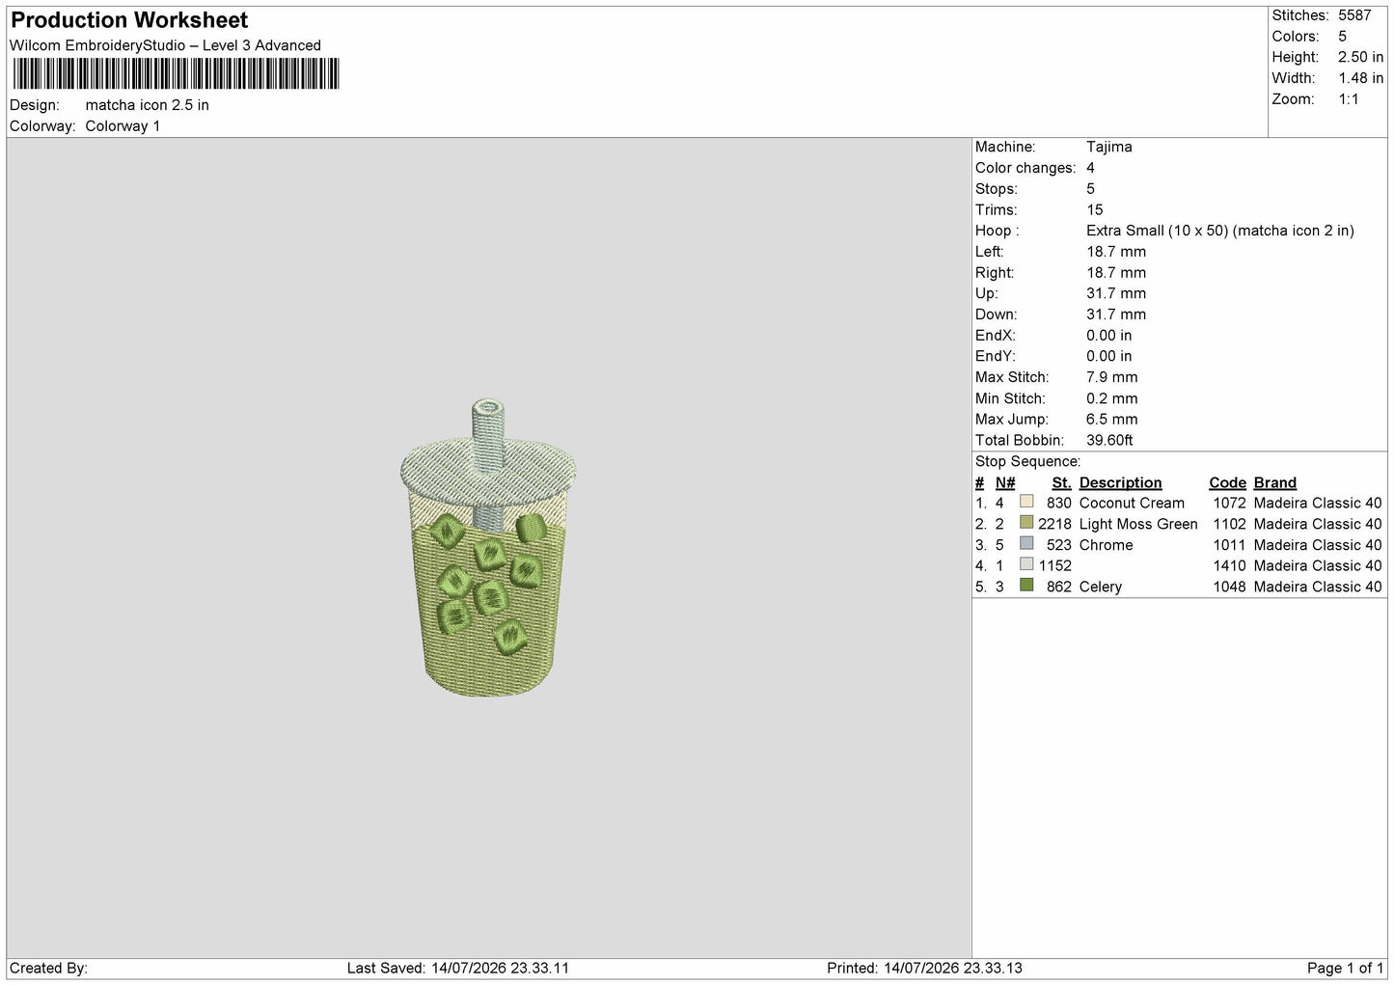Click the 'Brand' column header
Image resolution: width=1394 pixels, height=985 pixels.
1275,483
